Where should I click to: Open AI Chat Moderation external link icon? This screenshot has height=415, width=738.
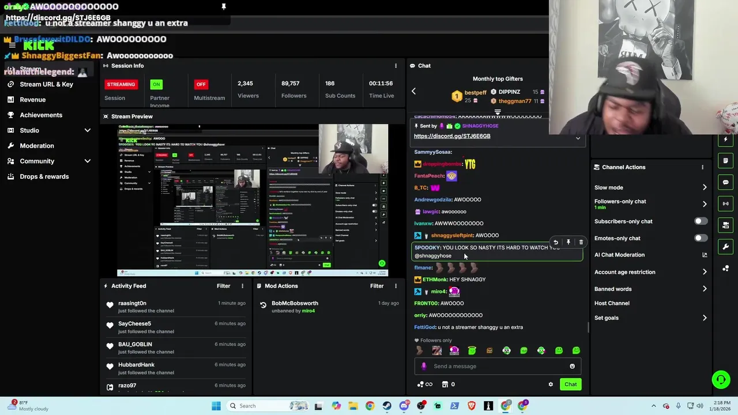704,255
